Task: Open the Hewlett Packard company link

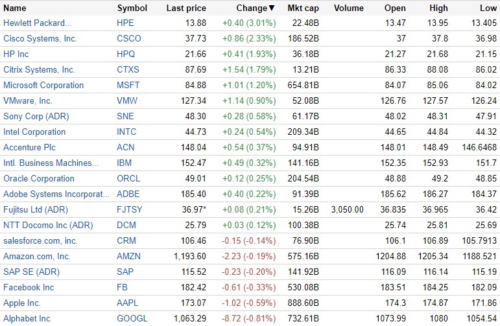Action: pos(38,23)
